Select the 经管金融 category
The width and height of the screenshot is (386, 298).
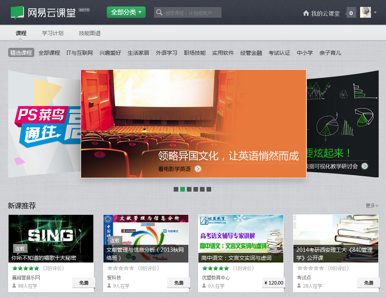251,53
